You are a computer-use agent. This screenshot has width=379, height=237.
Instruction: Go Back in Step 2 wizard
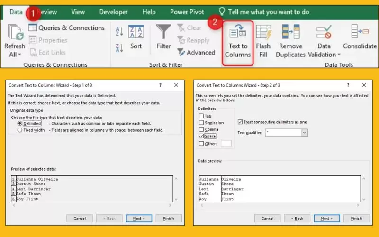tap(297, 219)
